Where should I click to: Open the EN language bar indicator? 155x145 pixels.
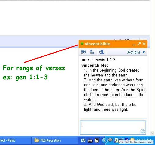(x=83, y=141)
